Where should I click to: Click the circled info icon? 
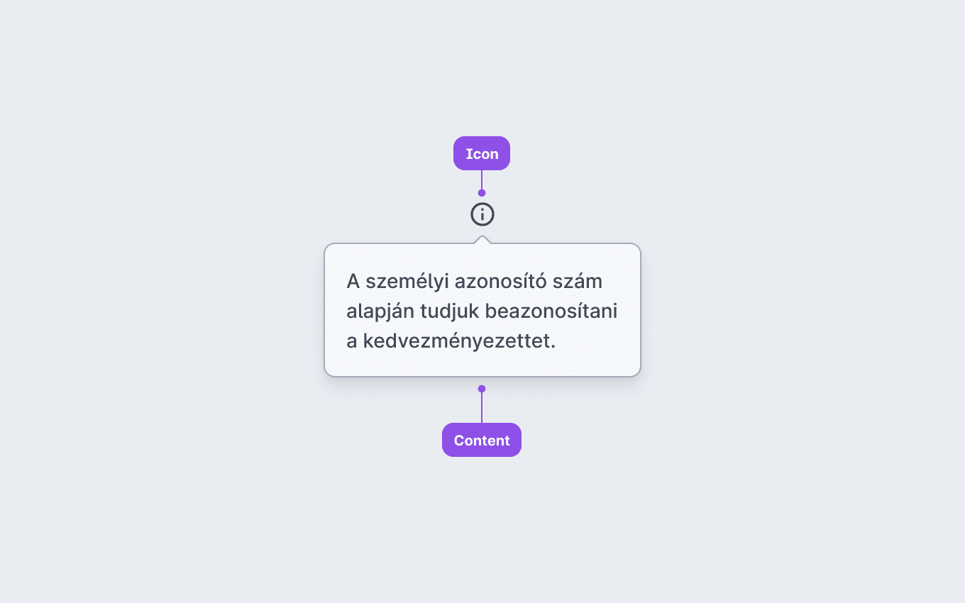pos(482,214)
